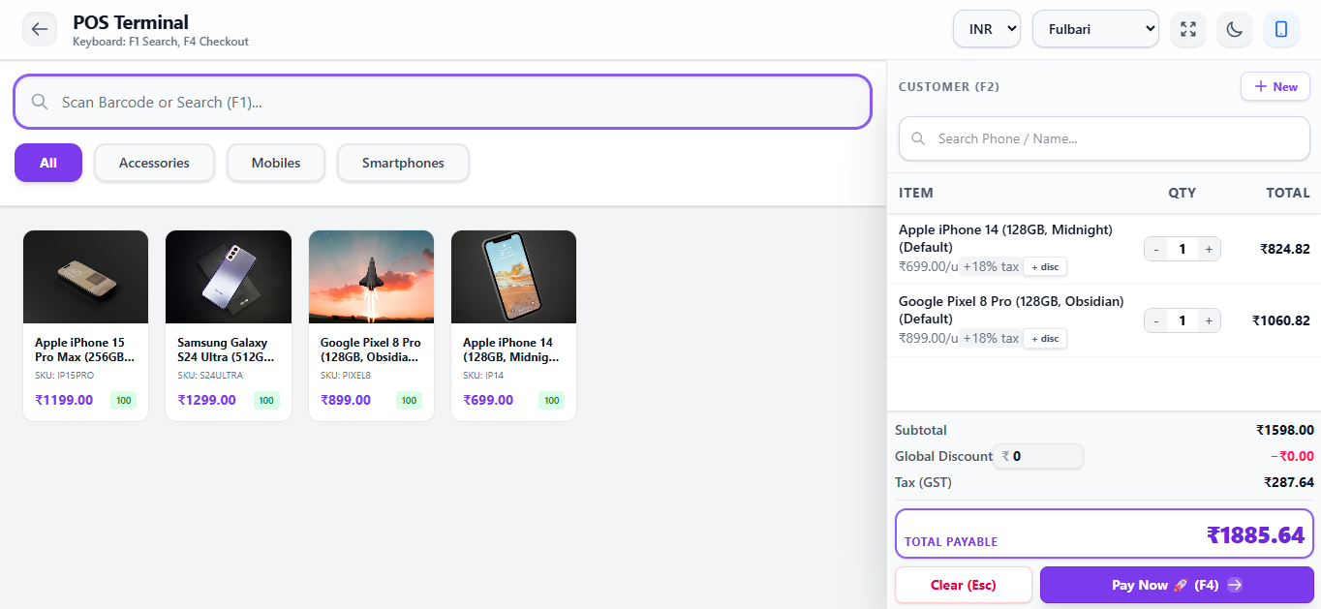This screenshot has height=609, width=1321.
Task: Click the Total Payable ₹1885.64 amount
Action: click(x=1255, y=534)
